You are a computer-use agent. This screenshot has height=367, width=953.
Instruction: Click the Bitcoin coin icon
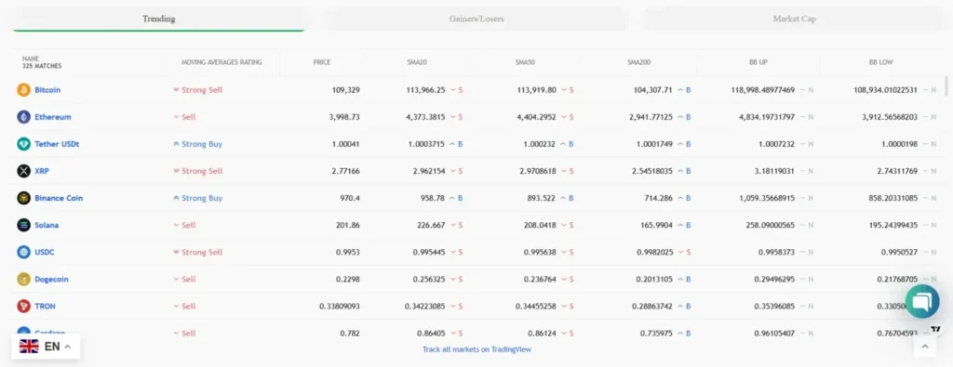23,90
